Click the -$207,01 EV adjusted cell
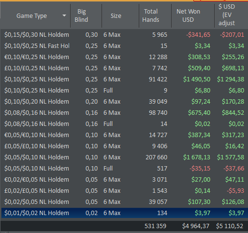Viewport: 248px width, 233px height. 232,35
